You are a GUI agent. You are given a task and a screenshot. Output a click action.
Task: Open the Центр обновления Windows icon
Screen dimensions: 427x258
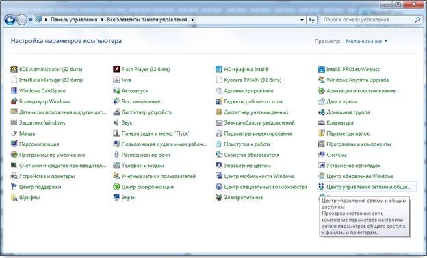pyautogui.click(x=322, y=176)
